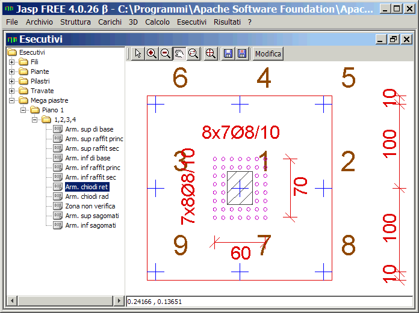This screenshot has height=313, width=419.
Task: Select the Mega piastre folder label
Action: pyautogui.click(x=49, y=100)
